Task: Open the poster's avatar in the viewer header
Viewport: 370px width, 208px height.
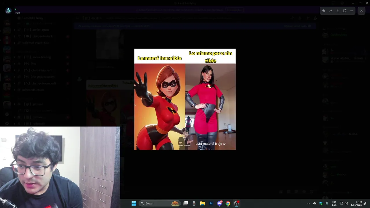Action: (x=8, y=11)
